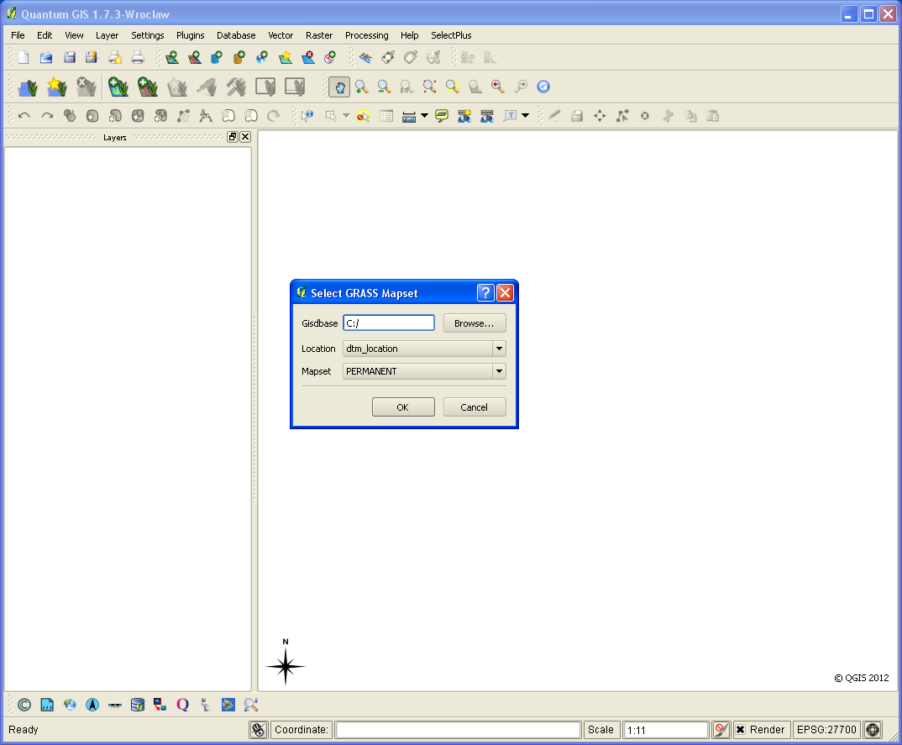The width and height of the screenshot is (902, 745).
Task: Select the Pan Map tool
Action: (339, 87)
